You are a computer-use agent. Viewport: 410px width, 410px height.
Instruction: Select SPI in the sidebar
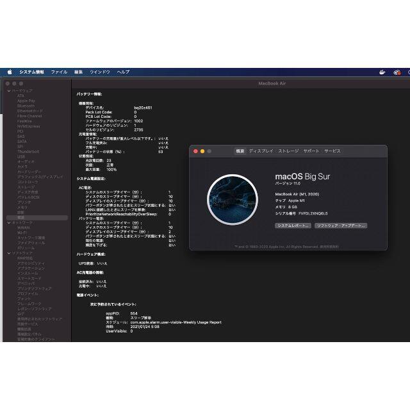(x=20, y=147)
